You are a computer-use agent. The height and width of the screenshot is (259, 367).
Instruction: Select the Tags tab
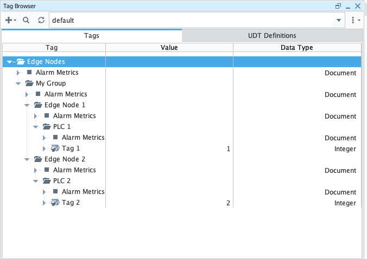pyautogui.click(x=92, y=36)
